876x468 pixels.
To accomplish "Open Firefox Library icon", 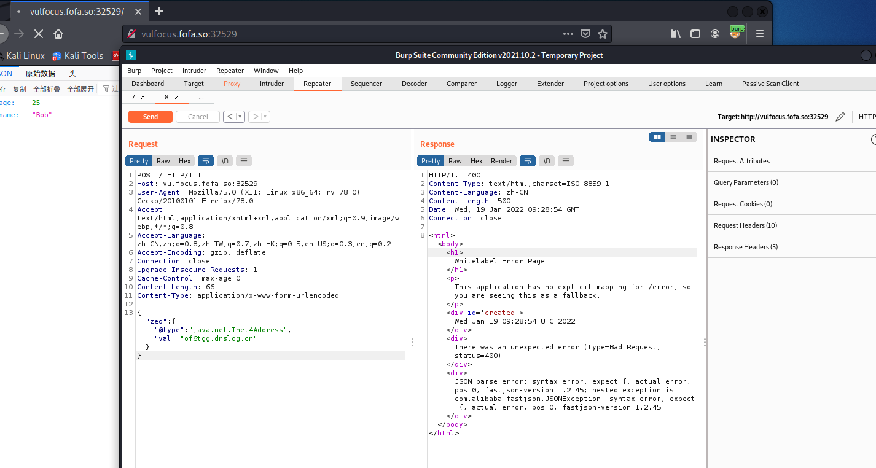I will pos(676,34).
